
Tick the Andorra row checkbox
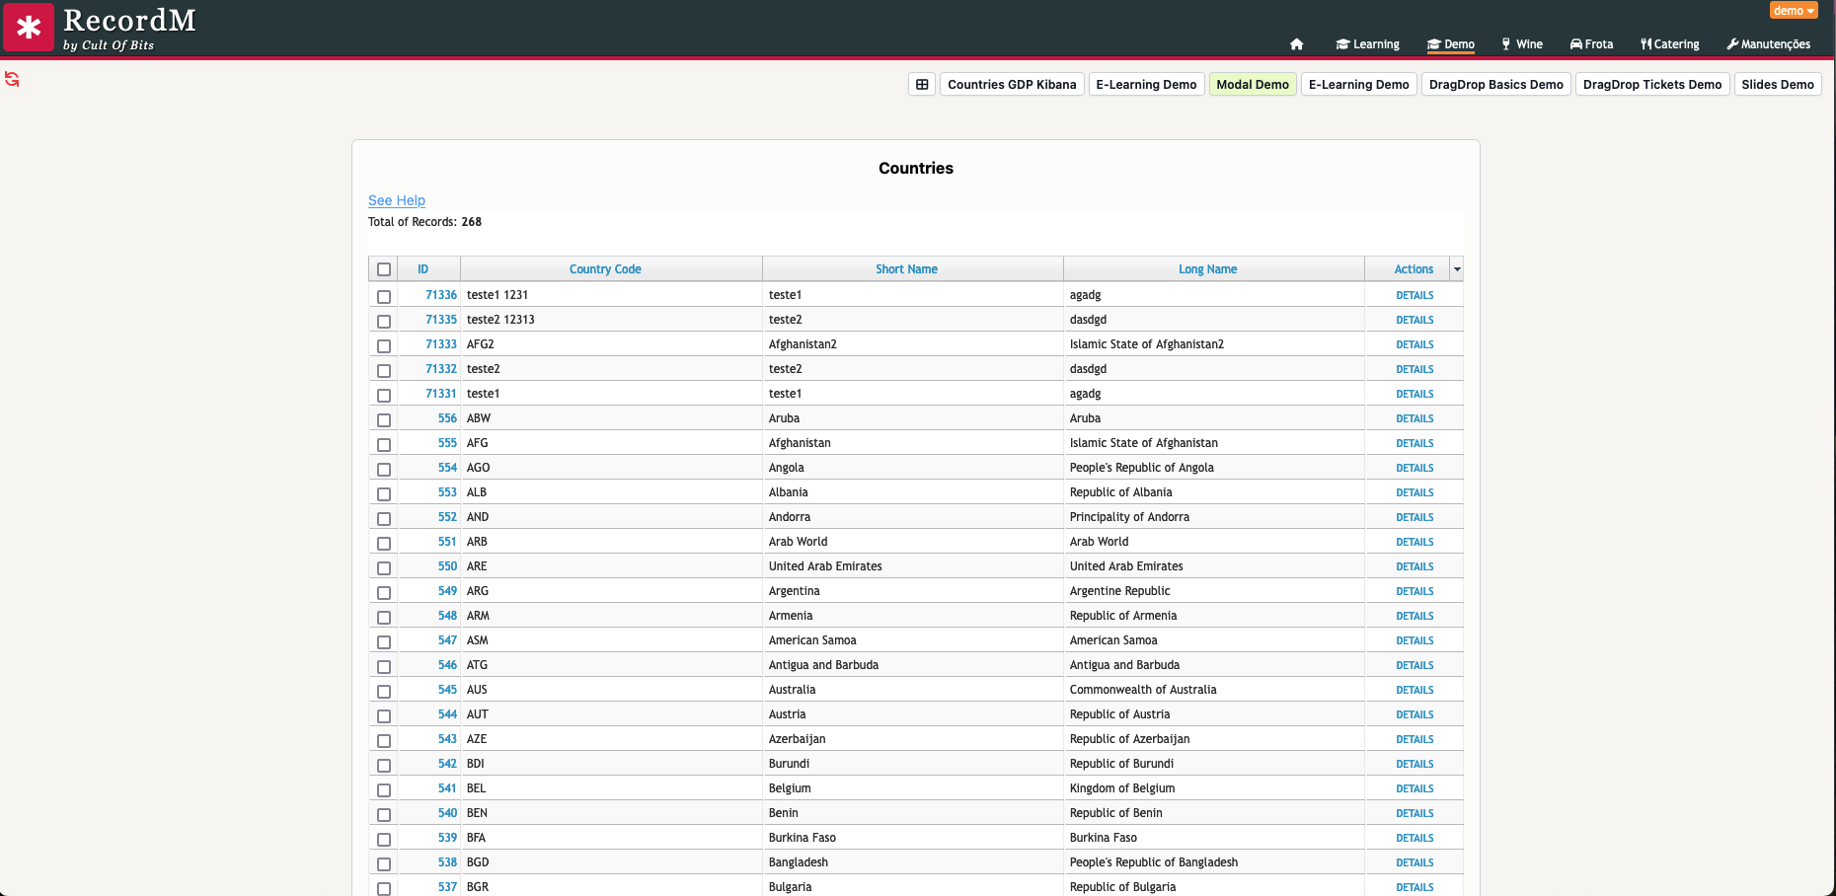pyautogui.click(x=384, y=518)
